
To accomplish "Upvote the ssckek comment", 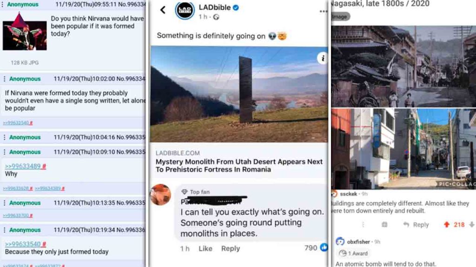I will [x=446, y=225].
